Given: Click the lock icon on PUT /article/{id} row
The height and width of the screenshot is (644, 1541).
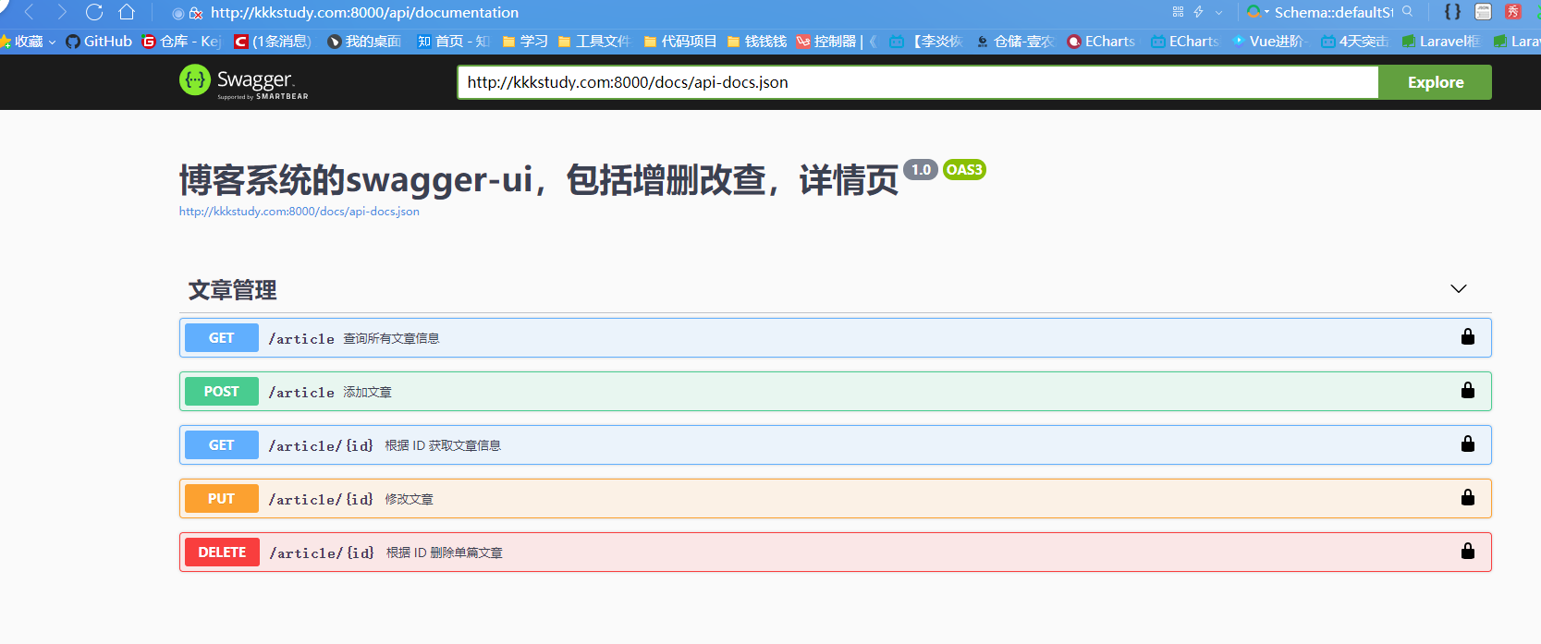Looking at the screenshot, I should [x=1468, y=497].
